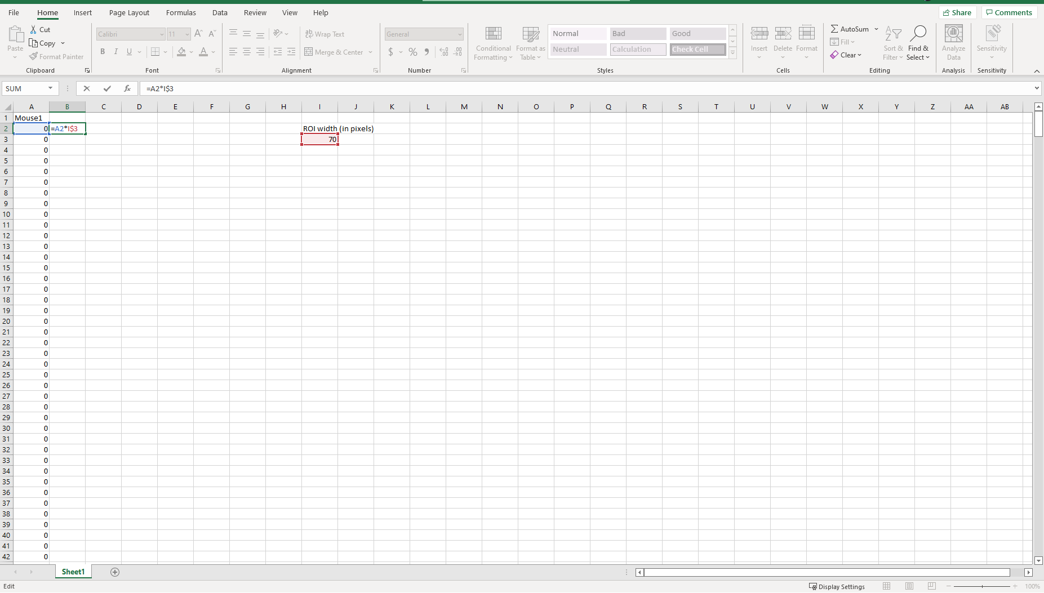Select cell I3 containing 70

click(319, 140)
